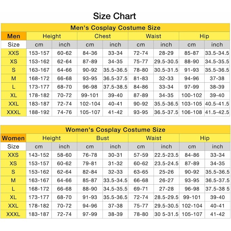Select the men's table "Hip" column header
The width and height of the screenshot is (231, 231).
[204, 36]
